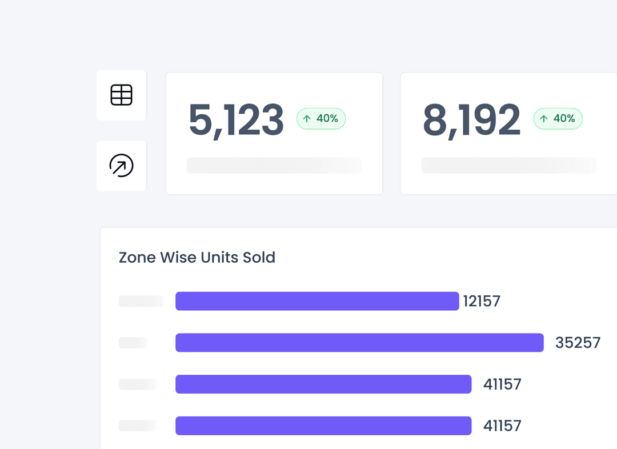Click the placeholder text under 5,123
This screenshot has height=449, width=617.
point(274,165)
